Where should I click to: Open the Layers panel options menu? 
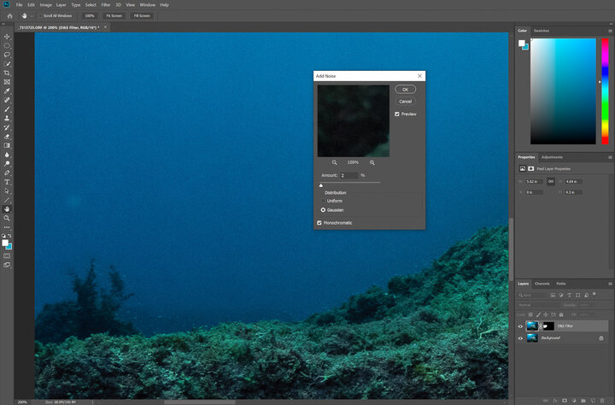tap(610, 283)
